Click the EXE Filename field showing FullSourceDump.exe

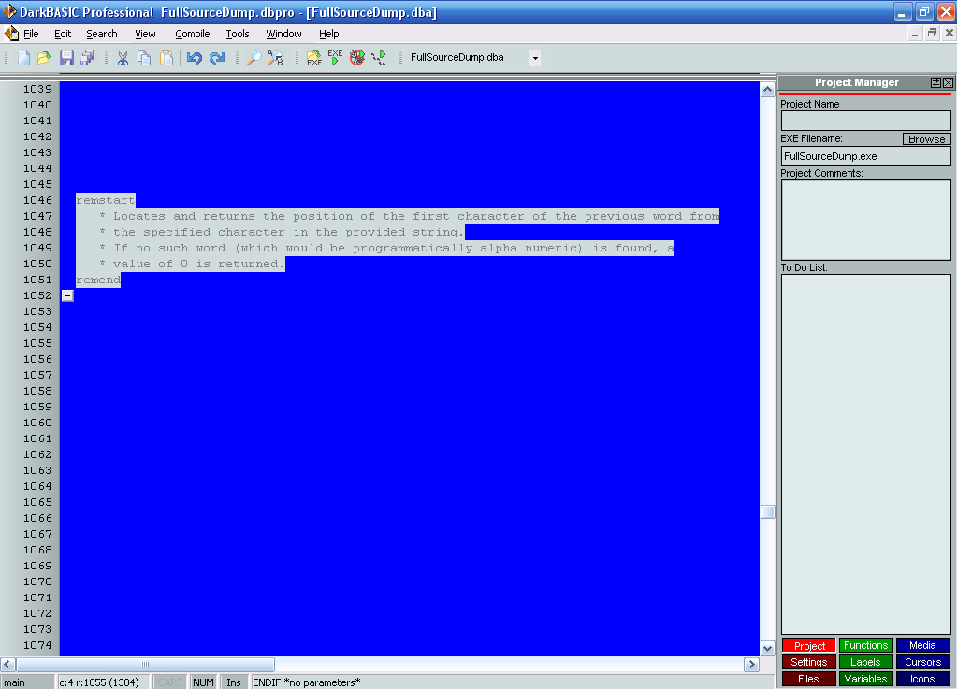click(x=865, y=156)
